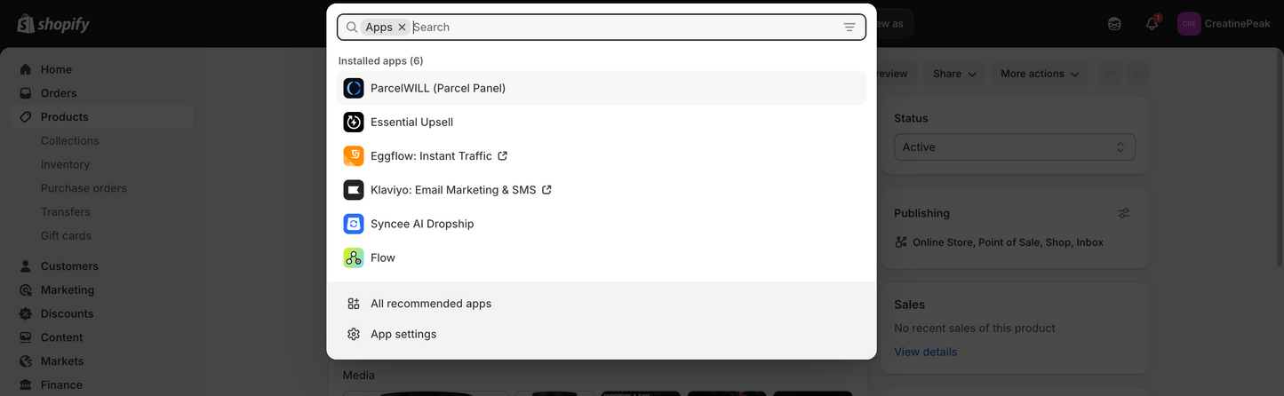The width and height of the screenshot is (1284, 396).
Task: Choose Flow from installed apps
Action: pyautogui.click(x=602, y=257)
